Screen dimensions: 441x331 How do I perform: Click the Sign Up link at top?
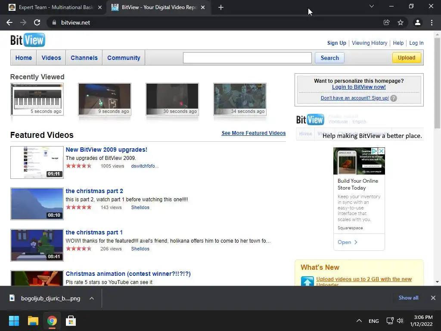click(x=336, y=43)
